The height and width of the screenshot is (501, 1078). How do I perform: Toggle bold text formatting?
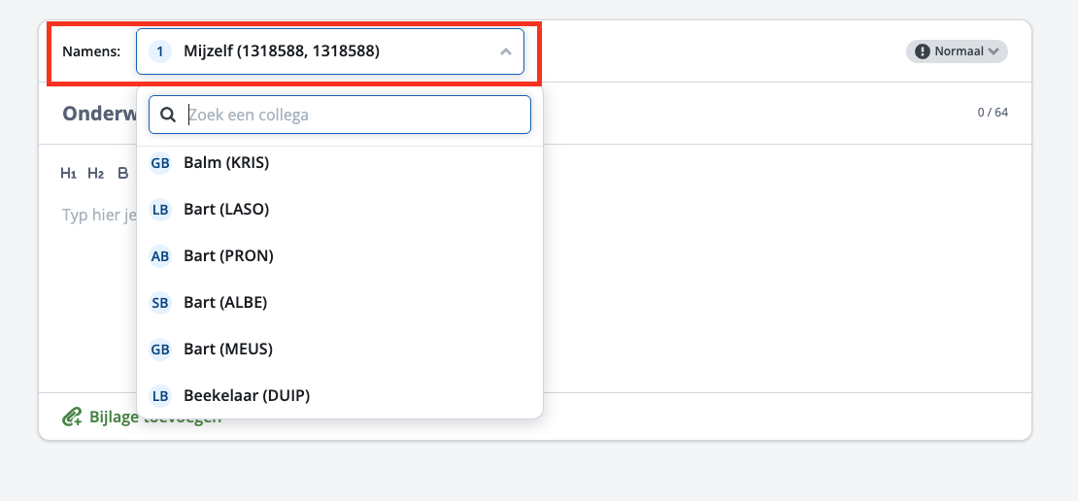[122, 174]
